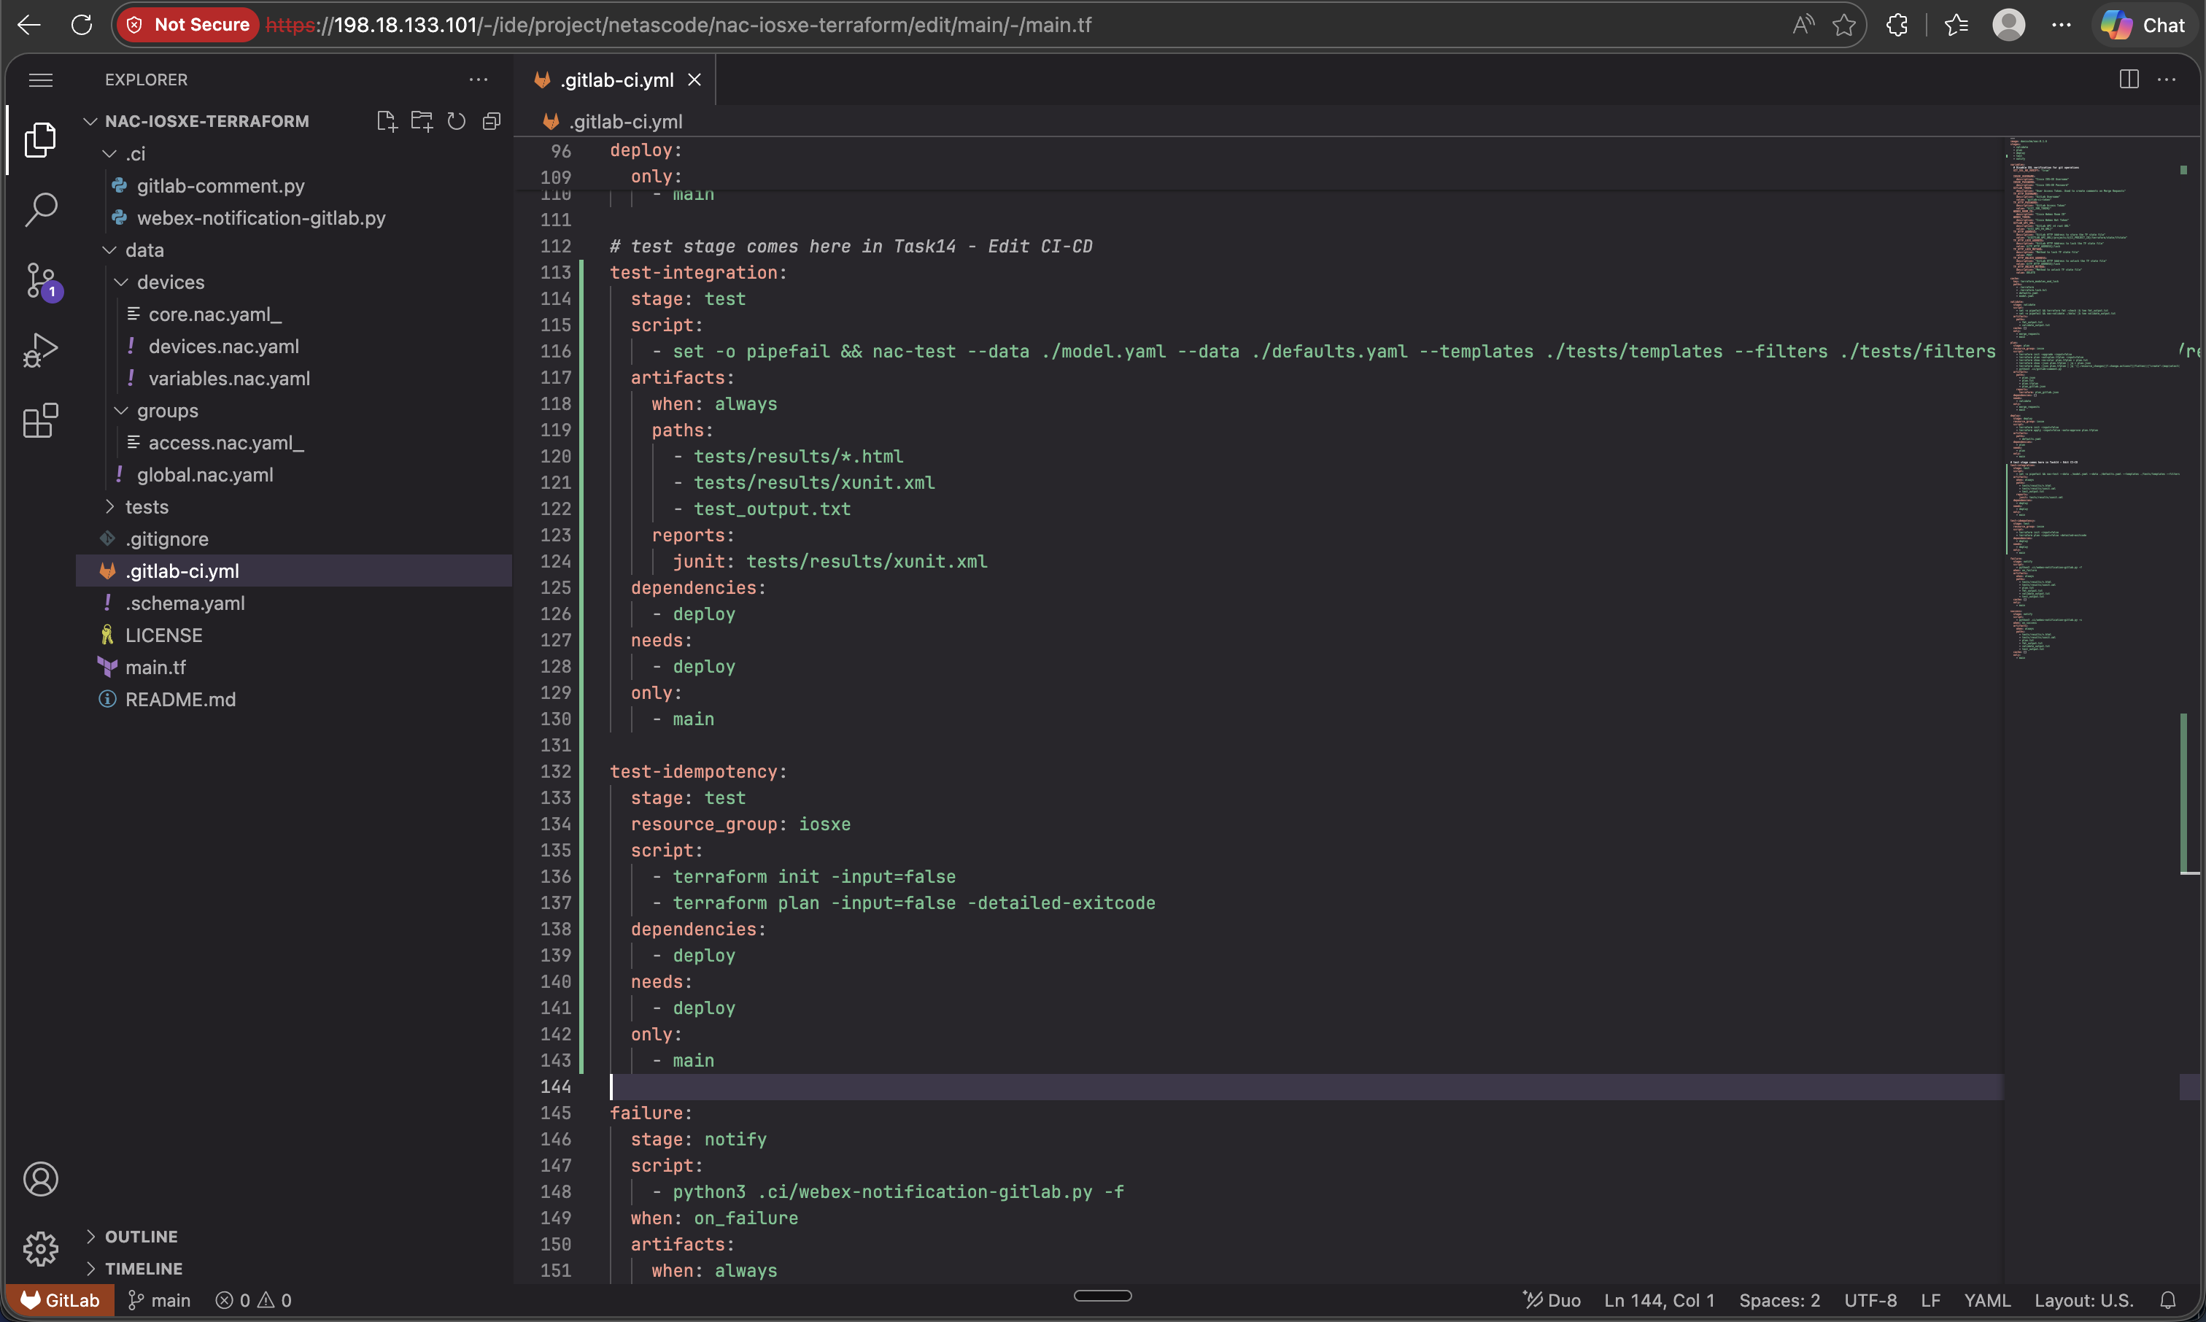Open problems panel from errors and warnings count

(254, 1301)
